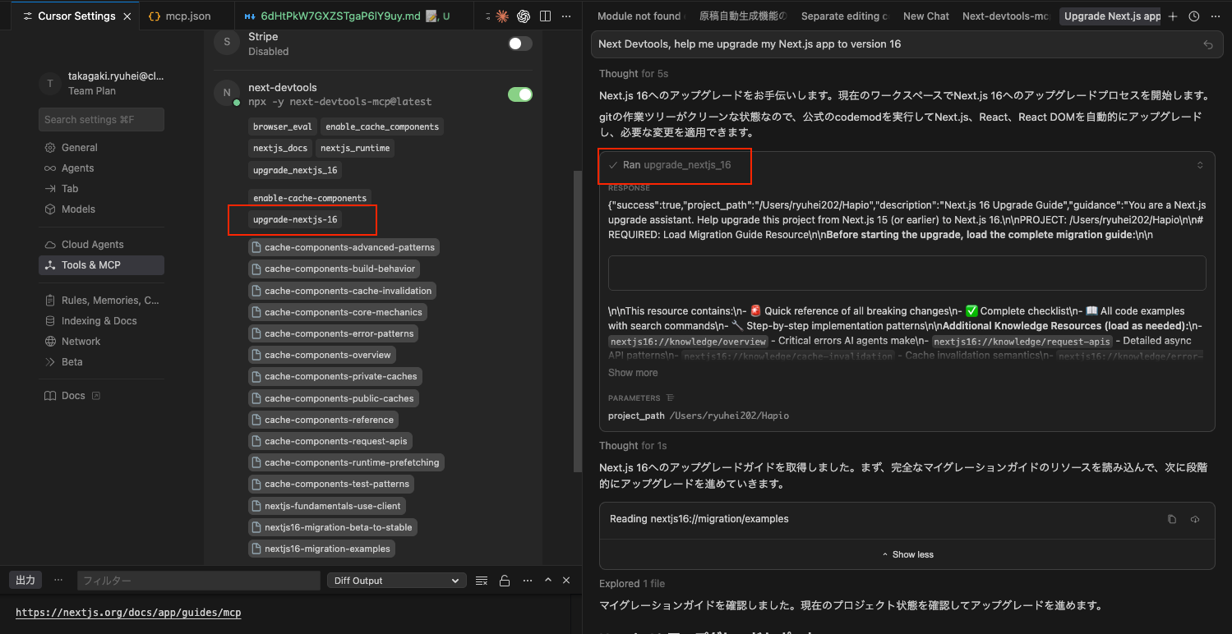Expand the Thought for 5s section

pyautogui.click(x=634, y=74)
